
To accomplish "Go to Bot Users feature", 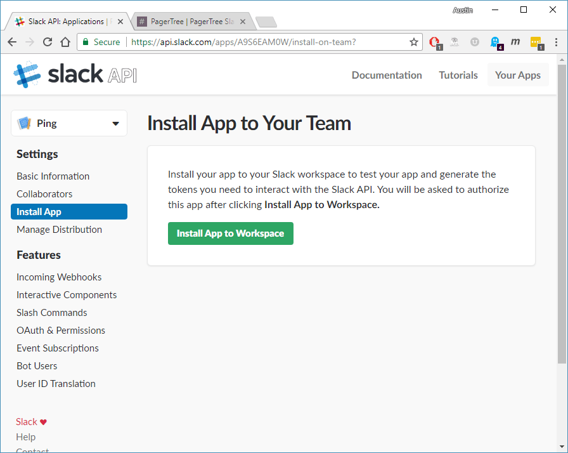I will click(x=37, y=365).
